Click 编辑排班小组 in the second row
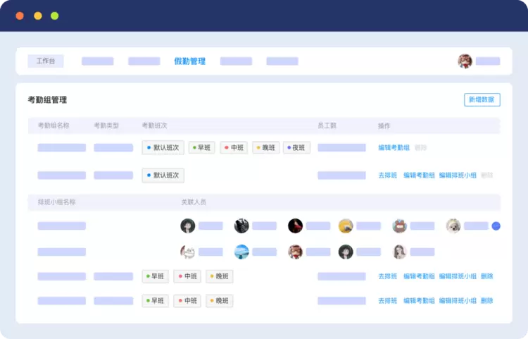 coord(458,175)
